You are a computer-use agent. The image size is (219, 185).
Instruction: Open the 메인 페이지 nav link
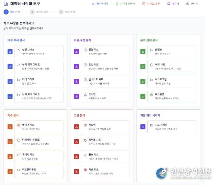(100, 4)
